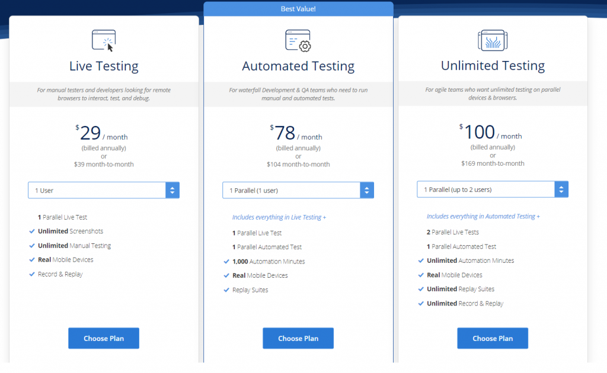Choose Plan for Live Testing
The height and width of the screenshot is (373, 607).
coord(104,339)
